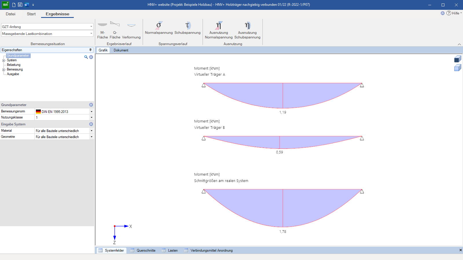Click the blue icon beside Hilfe
The height and width of the screenshot is (260, 463).
coord(442,13)
